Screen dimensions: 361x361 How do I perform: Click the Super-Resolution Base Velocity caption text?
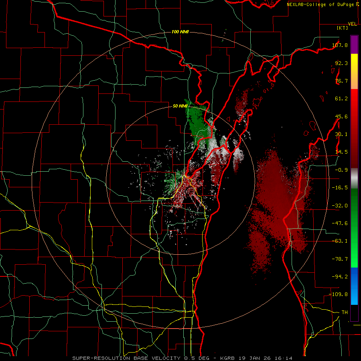coord(182,358)
